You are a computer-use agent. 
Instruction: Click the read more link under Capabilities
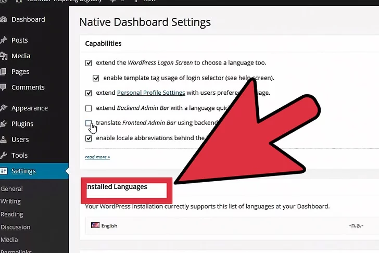tap(97, 157)
